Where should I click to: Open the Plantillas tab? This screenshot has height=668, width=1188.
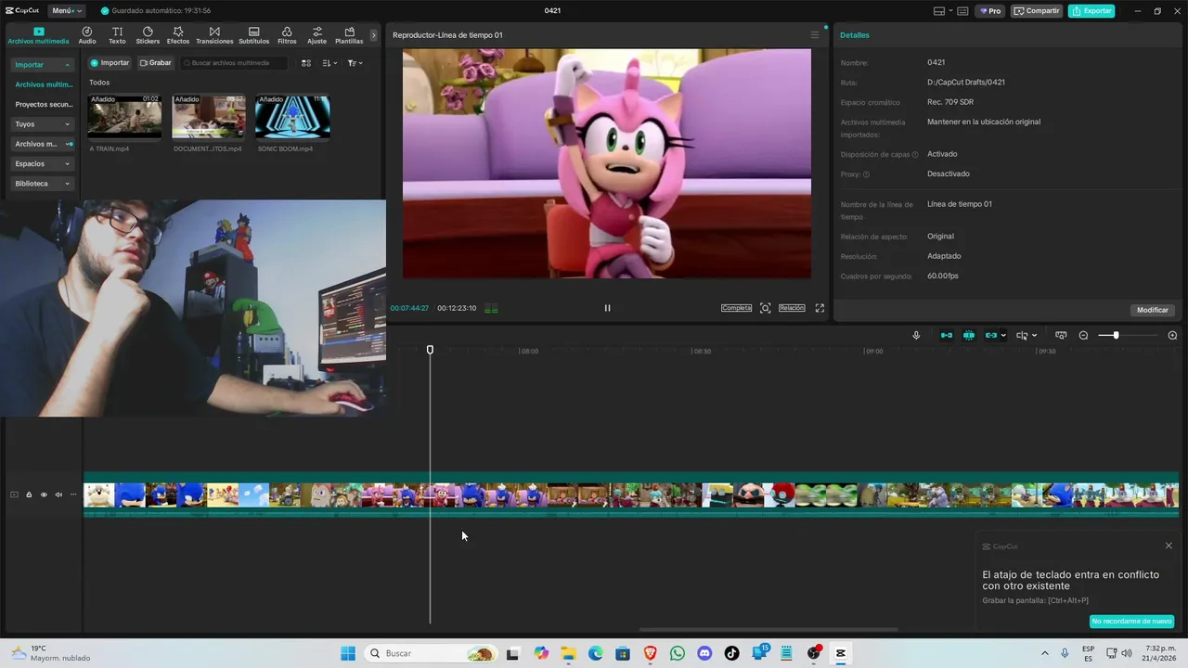point(349,35)
